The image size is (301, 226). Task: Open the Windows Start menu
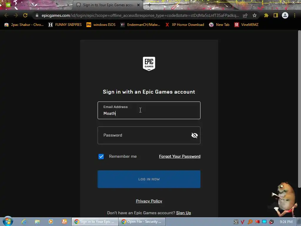pyautogui.click(x=8, y=221)
